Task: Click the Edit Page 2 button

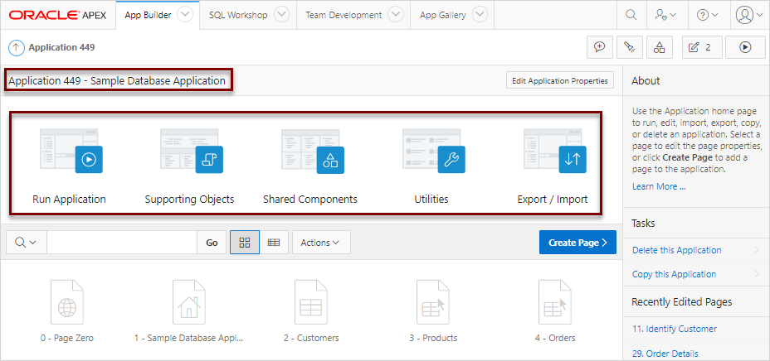Action: (701, 47)
